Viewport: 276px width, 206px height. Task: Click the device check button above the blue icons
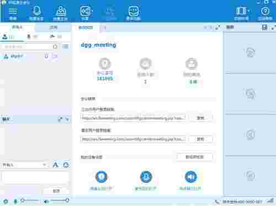(194, 157)
